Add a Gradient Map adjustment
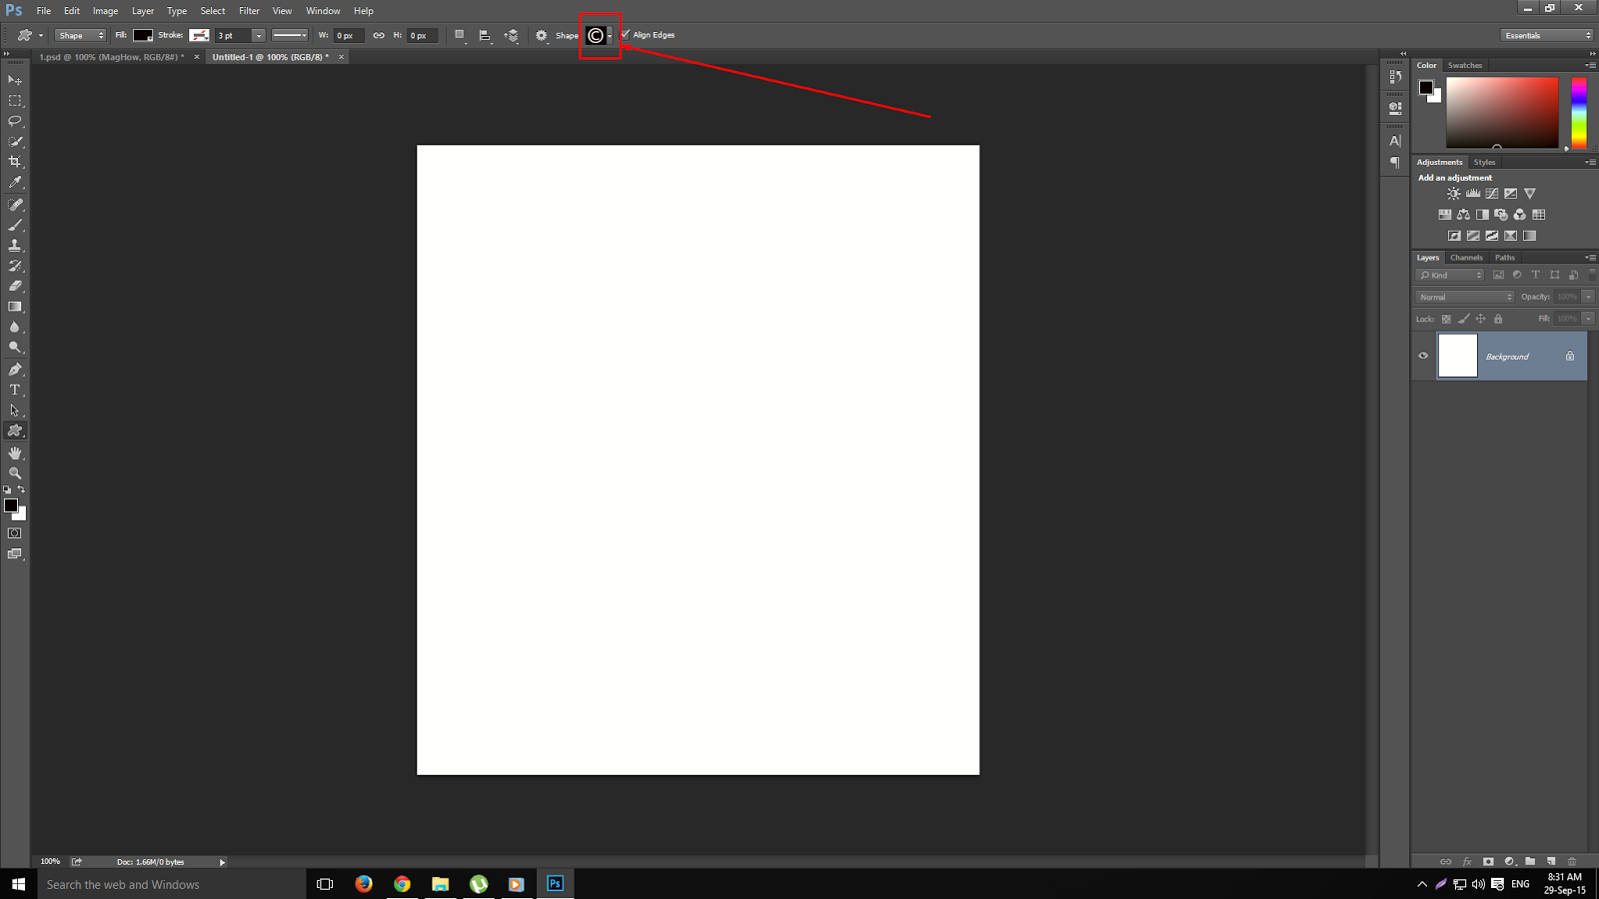The height and width of the screenshot is (899, 1599). click(x=1530, y=236)
